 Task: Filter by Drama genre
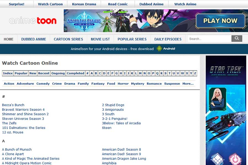pos(70,84)
